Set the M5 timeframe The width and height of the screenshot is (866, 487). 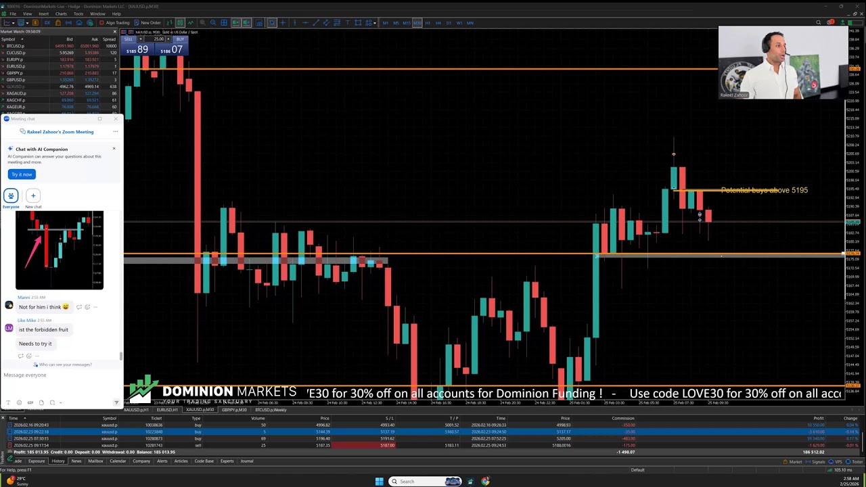396,22
